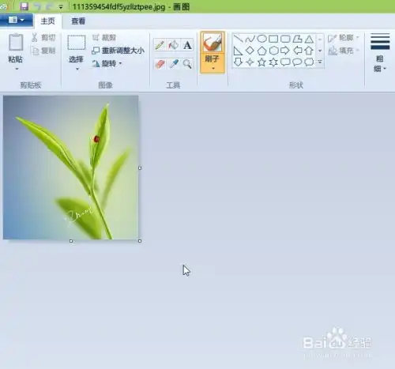Click the canvas right-edge middle resize handle
Image resolution: width=395 pixels, height=369 pixels.
click(x=140, y=168)
